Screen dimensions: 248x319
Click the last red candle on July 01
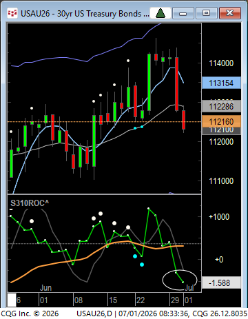[184, 120]
